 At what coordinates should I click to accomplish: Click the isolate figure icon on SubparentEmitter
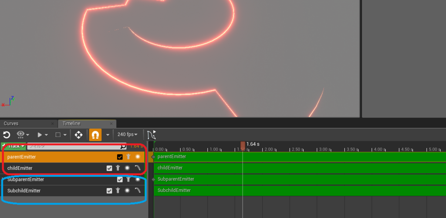[x=128, y=179]
